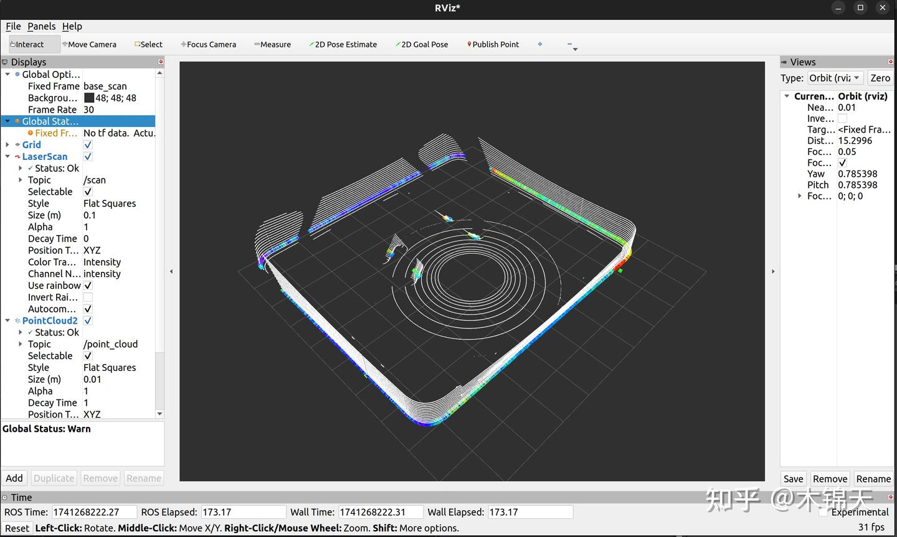Pick the Measure tool
The image size is (897, 537).
(x=272, y=44)
